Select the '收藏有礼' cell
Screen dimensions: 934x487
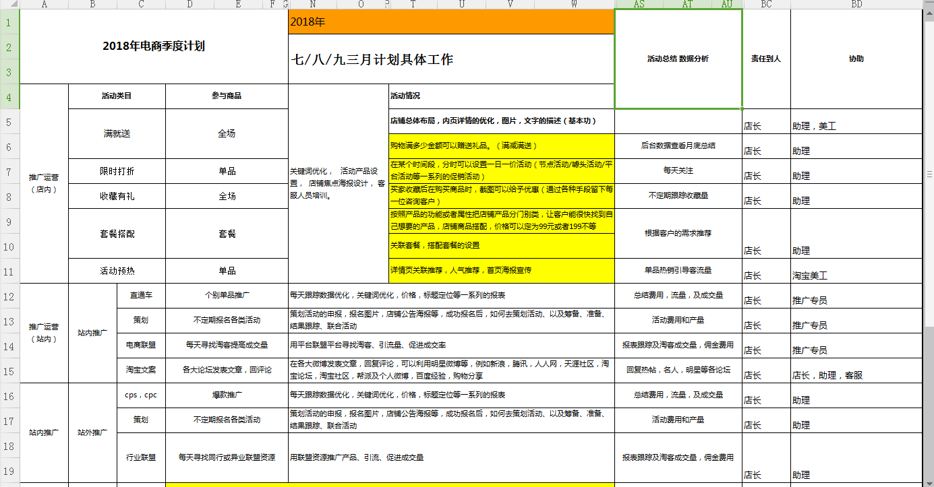(117, 196)
